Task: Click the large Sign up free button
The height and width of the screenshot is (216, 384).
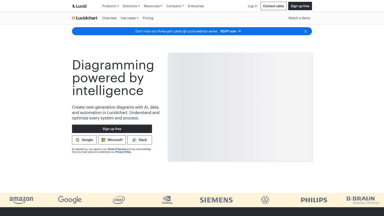Action: [112, 129]
